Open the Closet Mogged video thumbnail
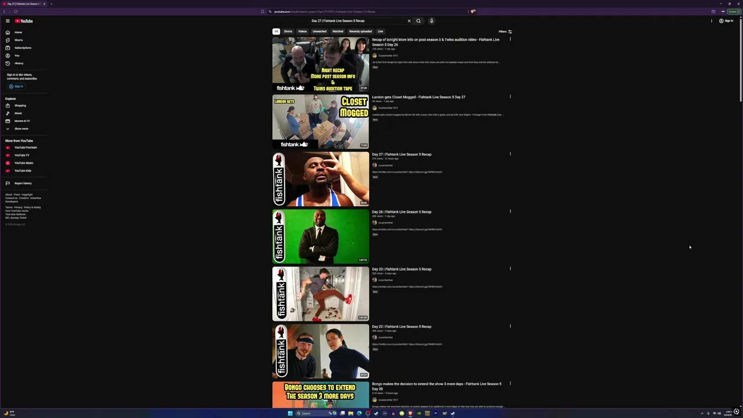The image size is (743, 418). click(x=320, y=122)
